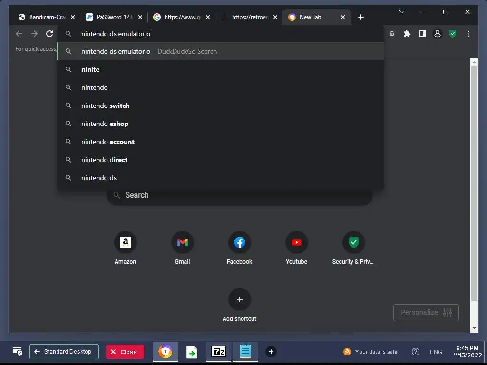Viewport: 487px width, 365px height.
Task: Click the page vertical scrollbar
Action: [x=474, y=183]
